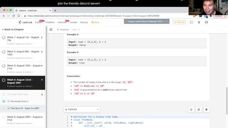This screenshot has width=228, height=128.
Task: Open the playground icon in navbar
Action: [x=192, y=22]
